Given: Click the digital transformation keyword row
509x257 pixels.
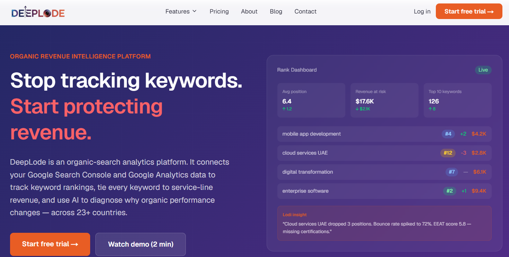Looking at the screenshot, I should pos(384,172).
